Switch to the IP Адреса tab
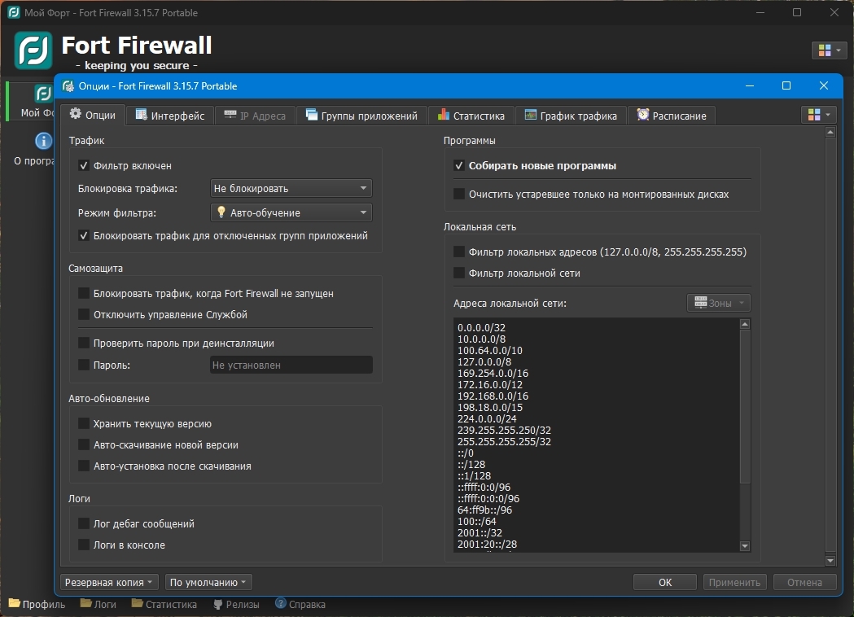This screenshot has height=617, width=854. click(255, 116)
